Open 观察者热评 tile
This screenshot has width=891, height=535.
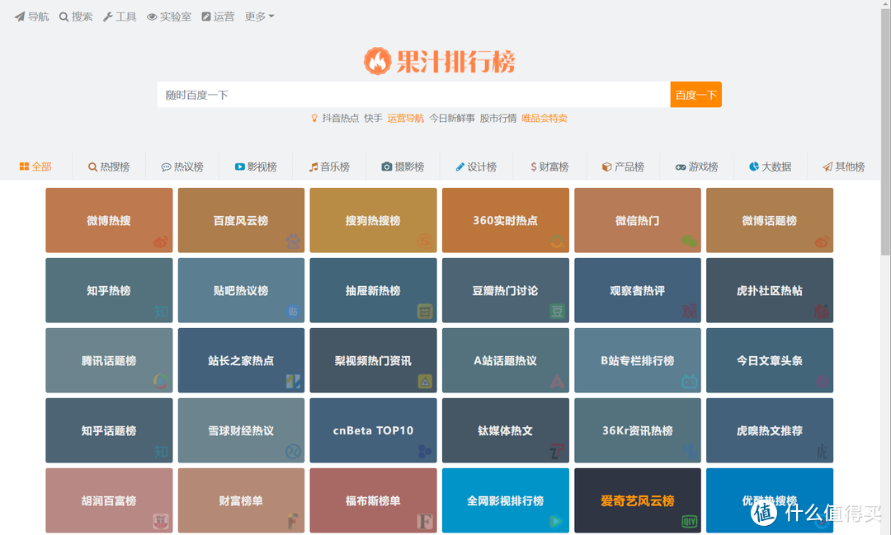[638, 290]
